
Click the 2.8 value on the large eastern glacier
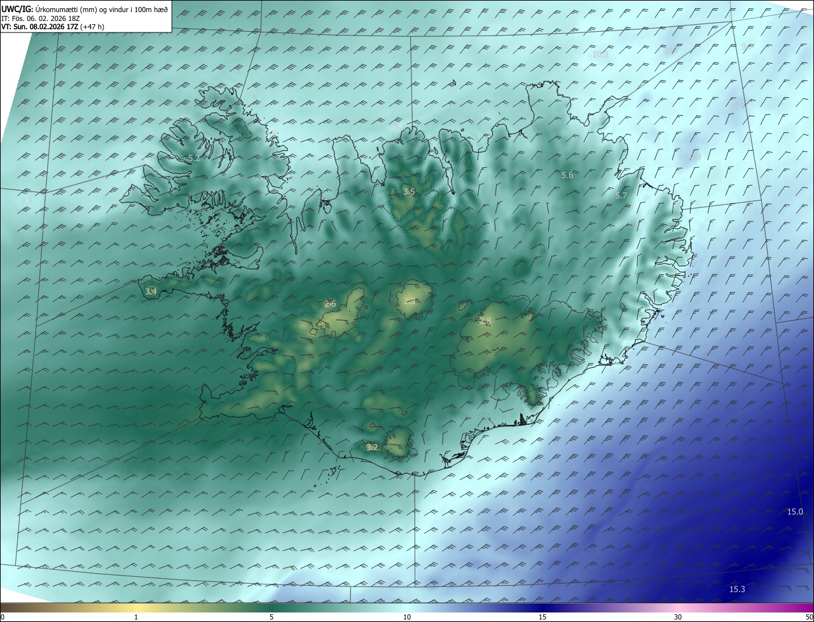(x=485, y=321)
